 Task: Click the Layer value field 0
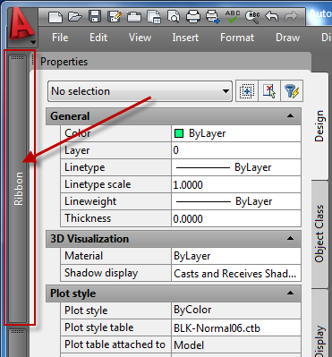pyautogui.click(x=236, y=150)
